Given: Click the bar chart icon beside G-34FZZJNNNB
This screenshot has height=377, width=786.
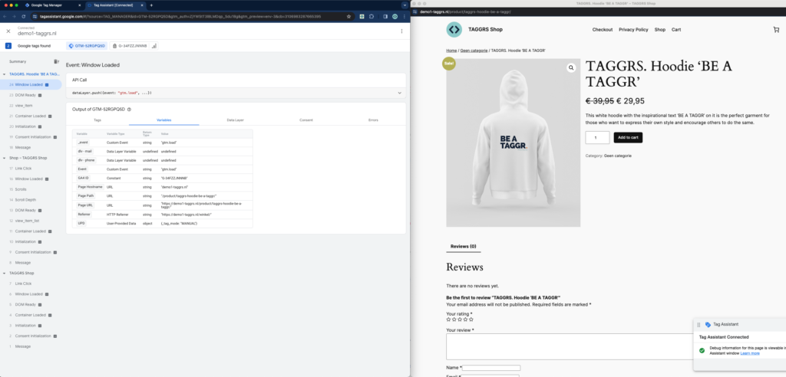Looking at the screenshot, I should (154, 45).
